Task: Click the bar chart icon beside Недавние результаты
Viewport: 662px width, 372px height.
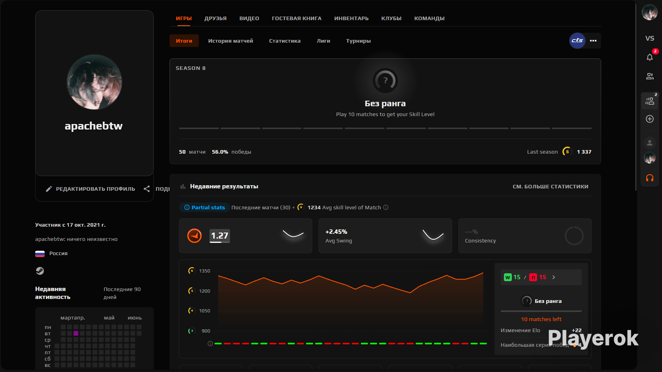Action: click(x=183, y=186)
